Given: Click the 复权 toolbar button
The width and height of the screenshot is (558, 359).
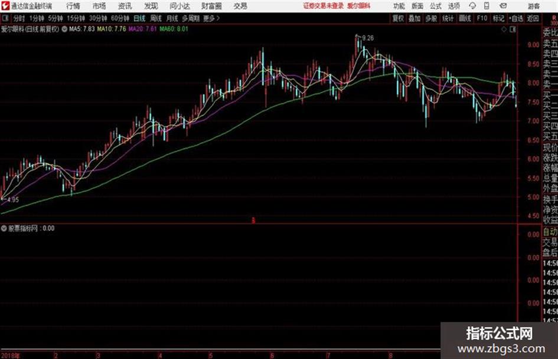Looking at the screenshot, I should [398, 18].
